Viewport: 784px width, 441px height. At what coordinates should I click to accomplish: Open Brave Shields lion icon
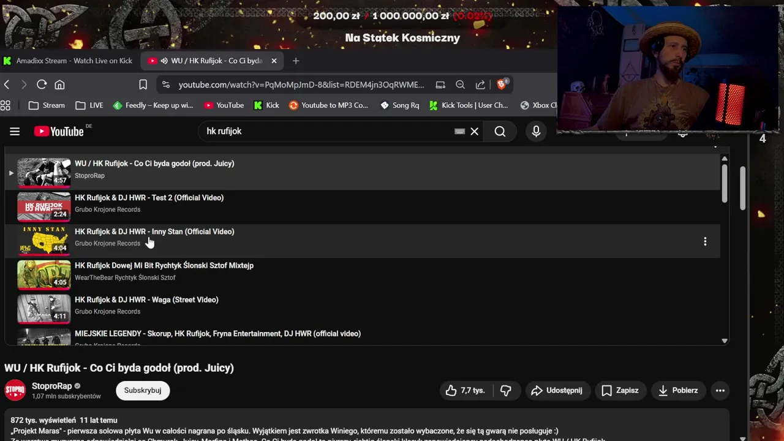(x=502, y=85)
